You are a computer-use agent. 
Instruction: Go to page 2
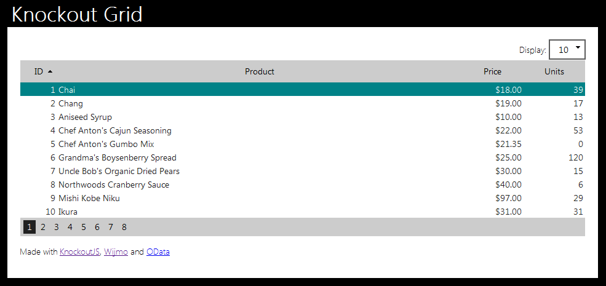(x=43, y=227)
